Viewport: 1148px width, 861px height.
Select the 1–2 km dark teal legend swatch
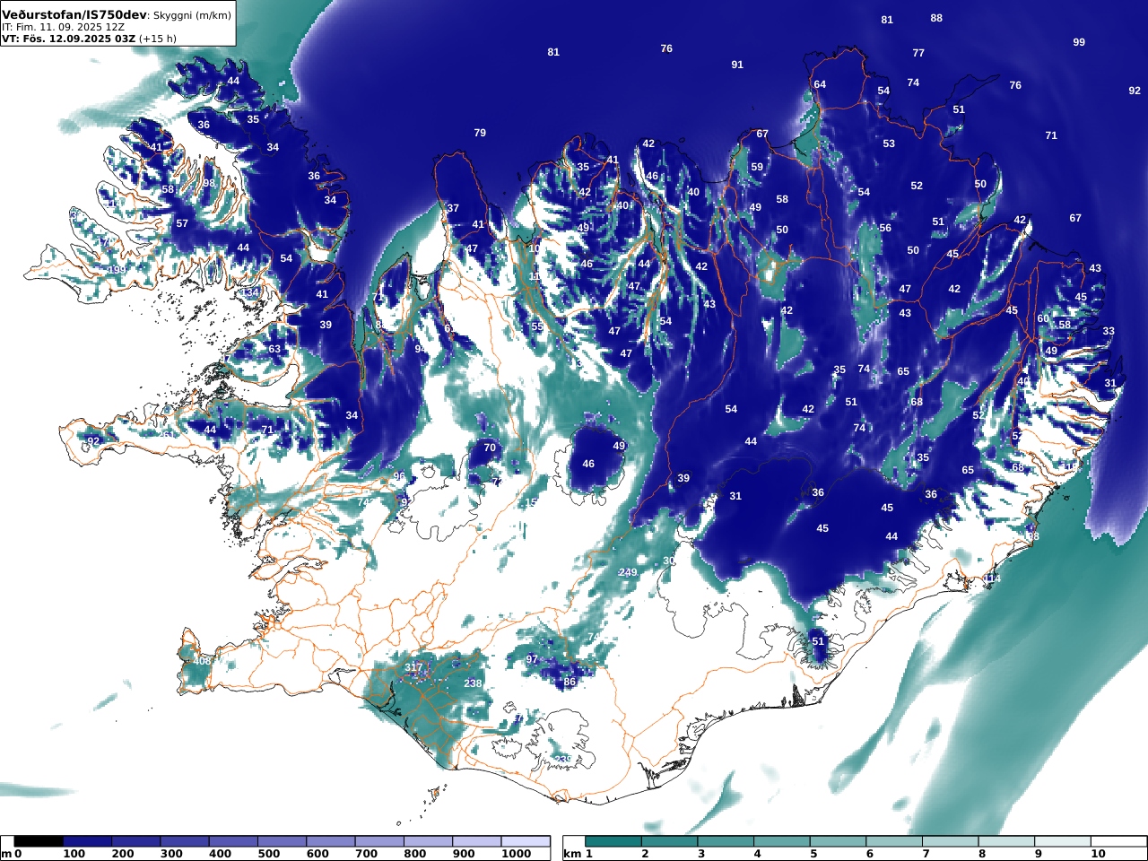(x=613, y=841)
